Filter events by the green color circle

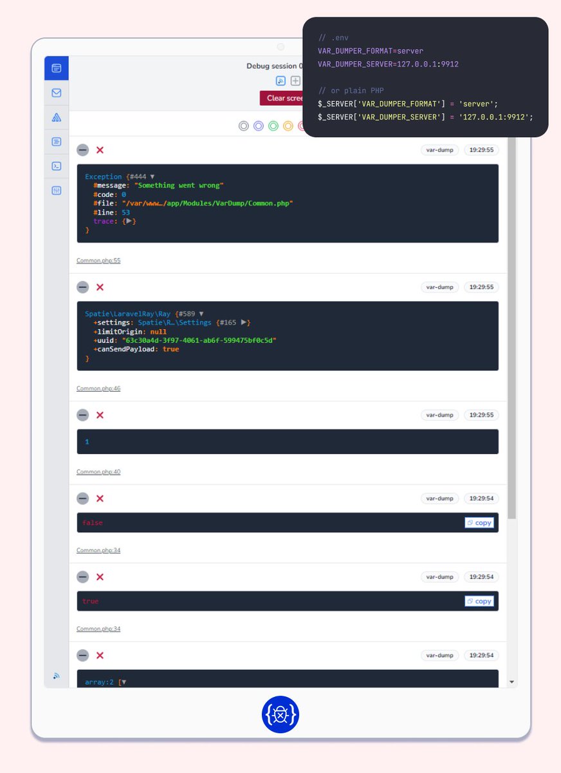[x=273, y=126]
